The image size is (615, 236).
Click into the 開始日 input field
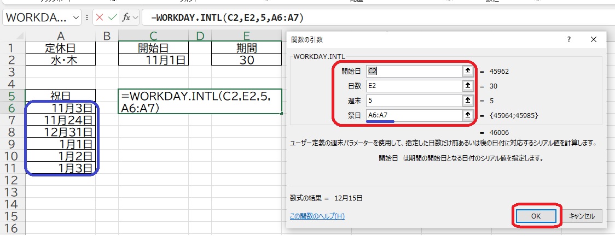(414, 71)
